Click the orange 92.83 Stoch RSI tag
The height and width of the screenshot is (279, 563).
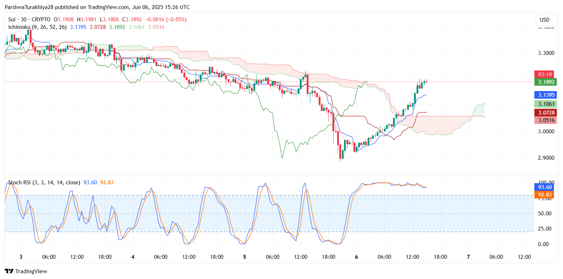tap(545, 194)
